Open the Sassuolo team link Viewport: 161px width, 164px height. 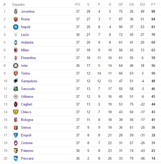(28, 89)
